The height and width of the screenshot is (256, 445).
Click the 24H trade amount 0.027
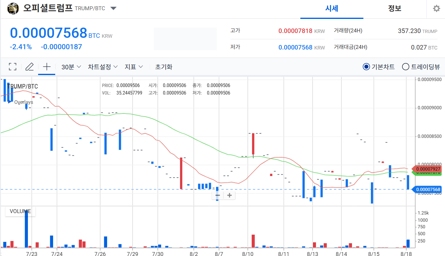[x=419, y=47]
